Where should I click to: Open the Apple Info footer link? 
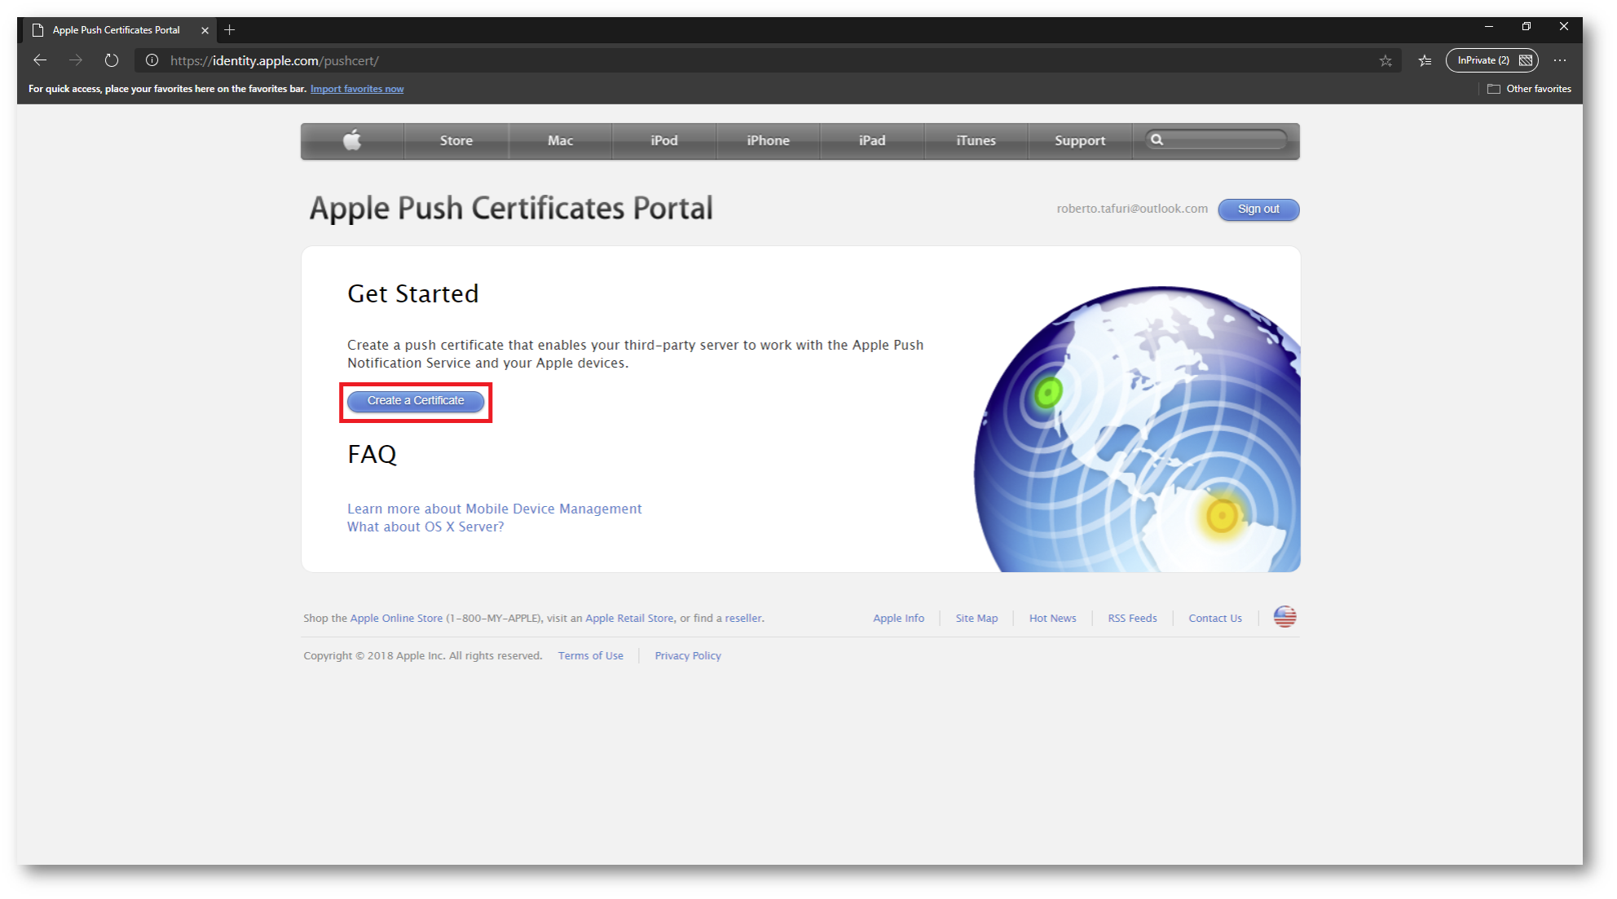pyautogui.click(x=898, y=619)
